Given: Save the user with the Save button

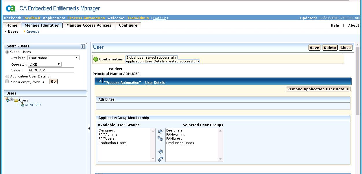Looking at the screenshot, I should click(315, 48).
